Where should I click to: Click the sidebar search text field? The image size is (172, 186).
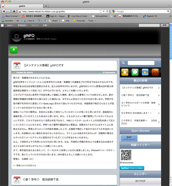(141, 63)
